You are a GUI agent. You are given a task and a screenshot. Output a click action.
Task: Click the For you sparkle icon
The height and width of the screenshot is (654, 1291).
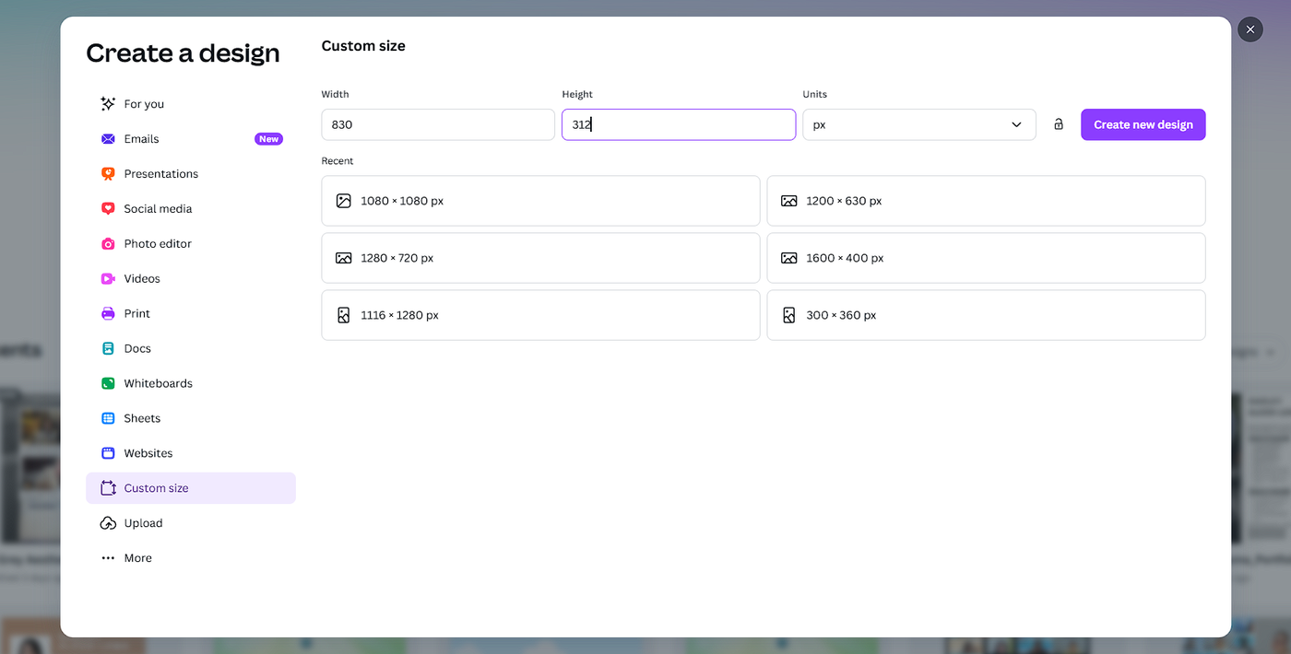[x=108, y=104]
